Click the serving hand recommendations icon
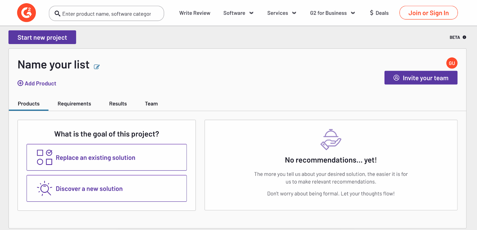This screenshot has height=230, width=477. click(x=331, y=139)
